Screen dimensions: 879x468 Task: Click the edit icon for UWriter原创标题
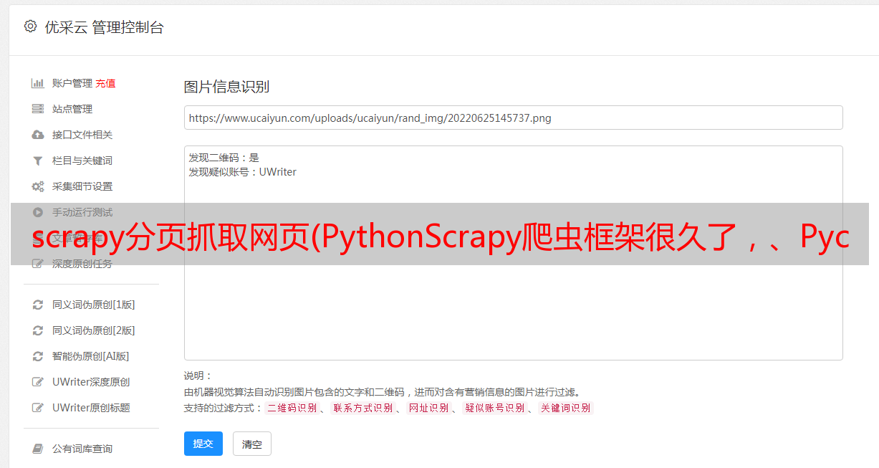point(38,408)
